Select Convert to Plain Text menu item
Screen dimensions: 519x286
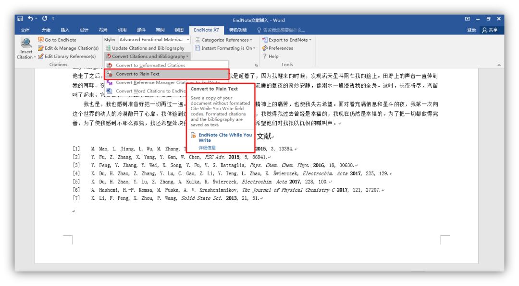tap(137, 74)
